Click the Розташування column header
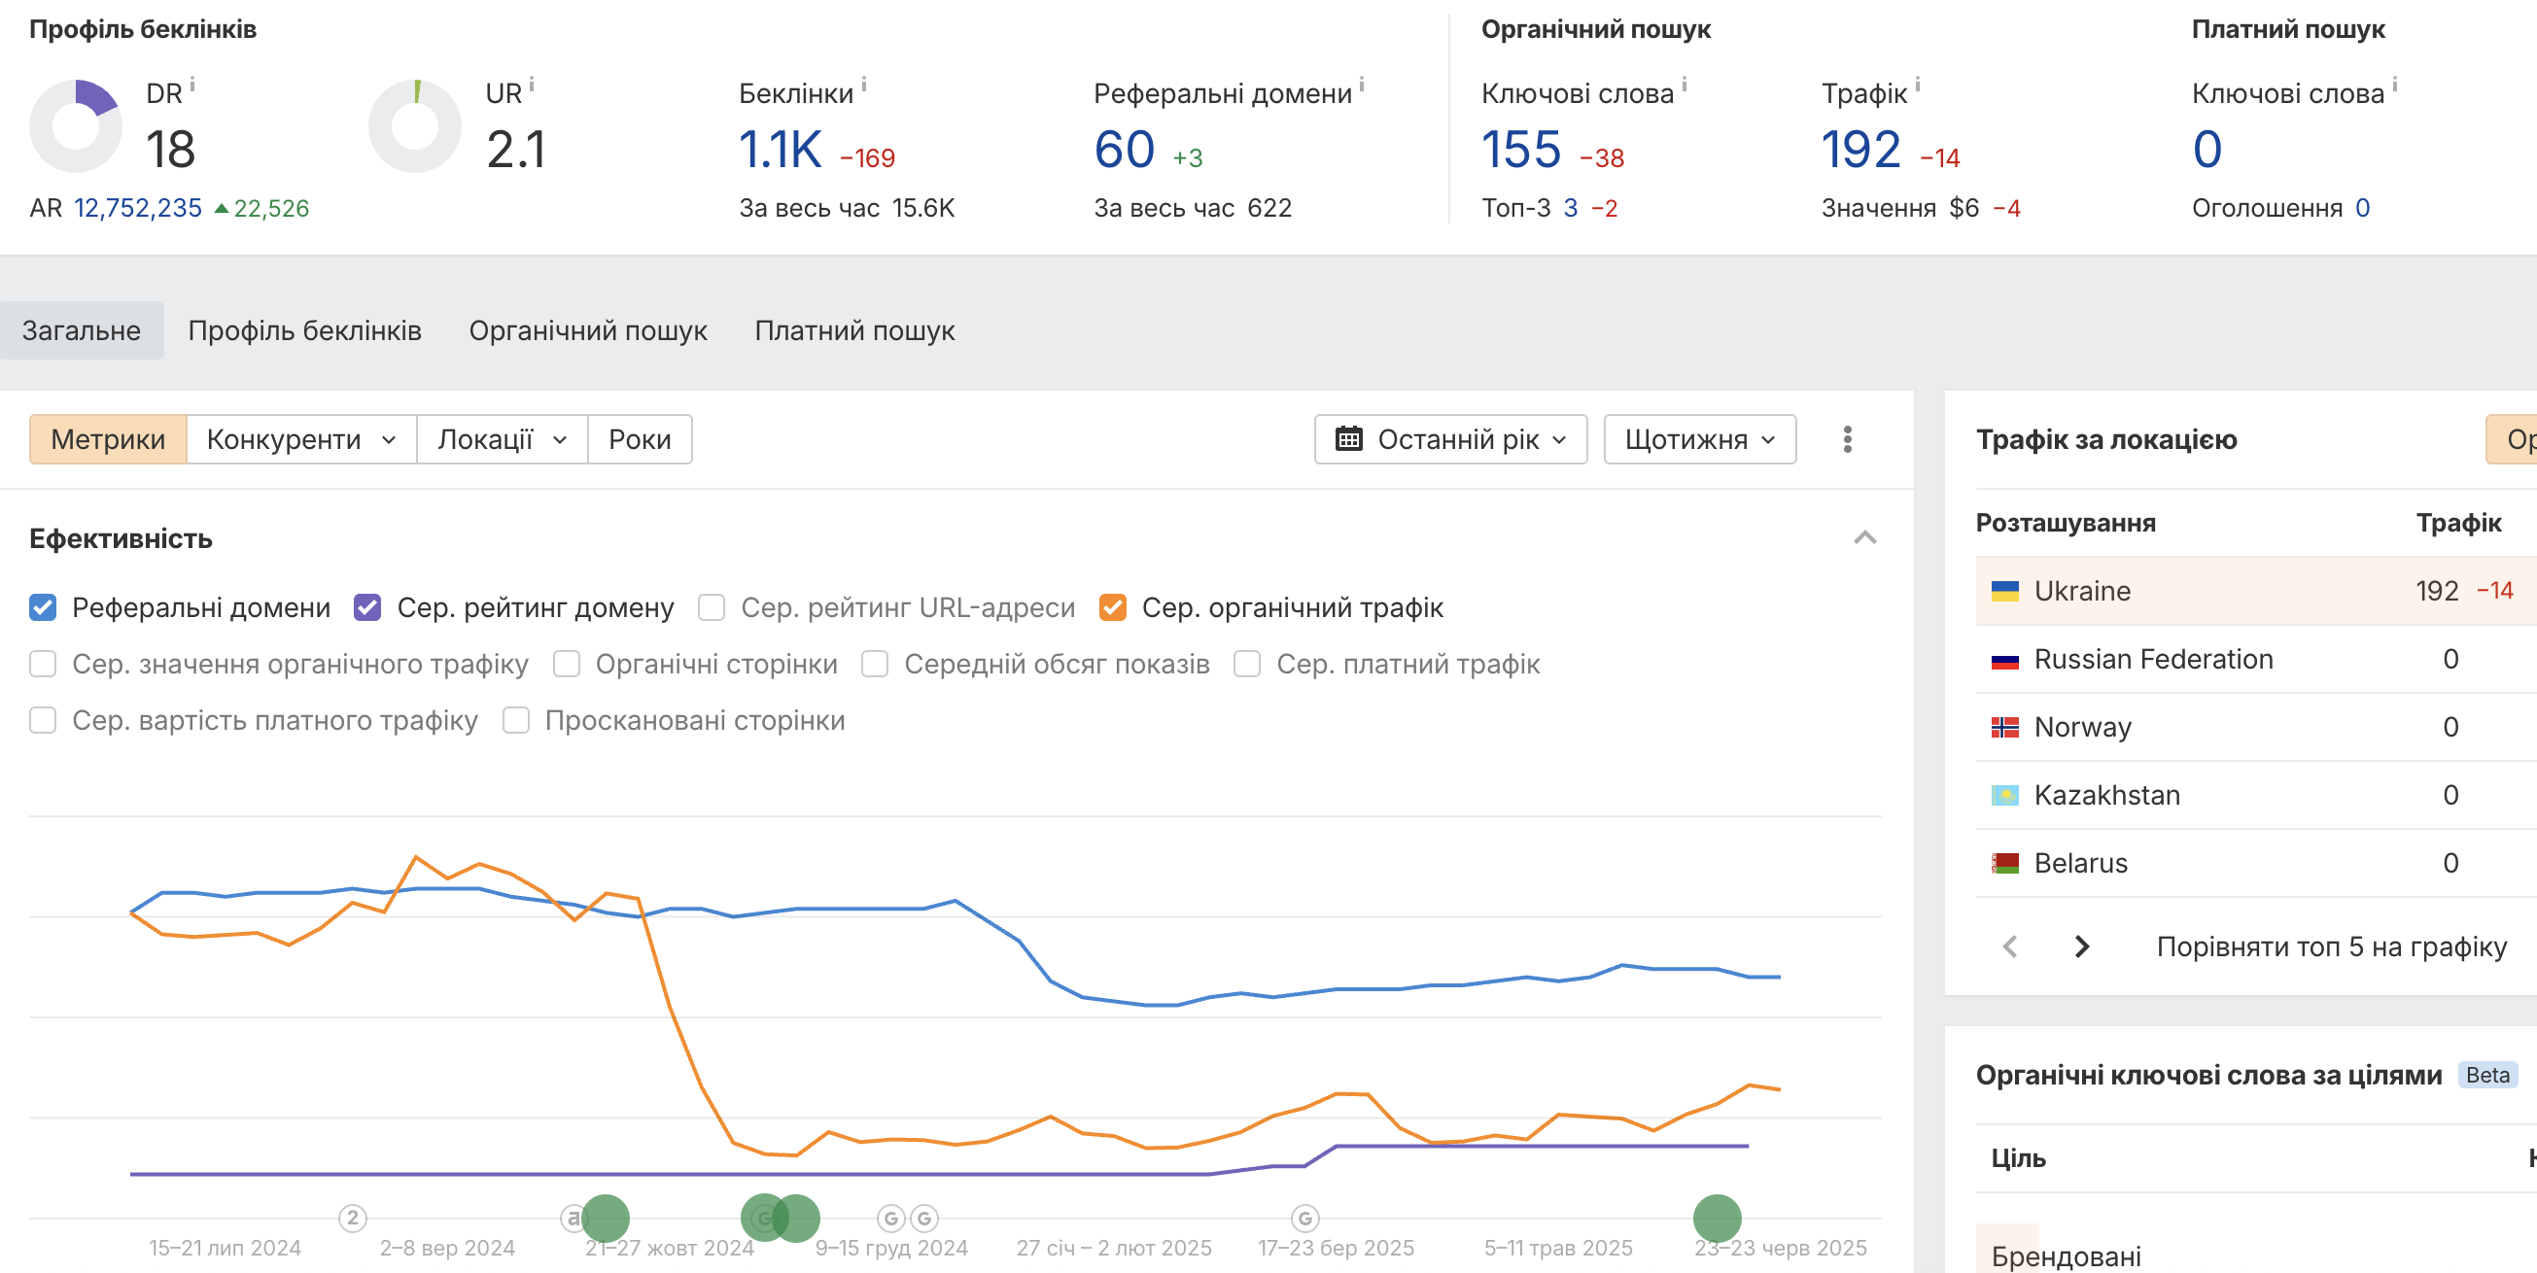2537x1273 pixels. 2066,523
